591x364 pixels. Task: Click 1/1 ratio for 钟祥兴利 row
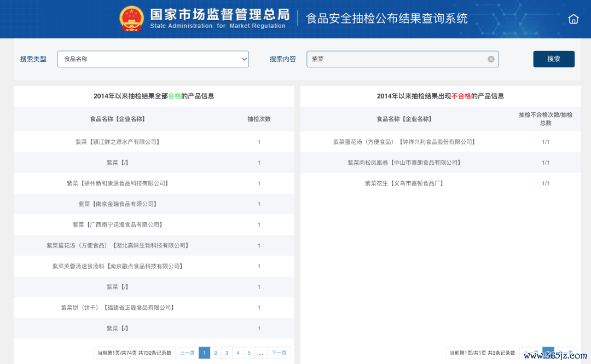(546, 142)
